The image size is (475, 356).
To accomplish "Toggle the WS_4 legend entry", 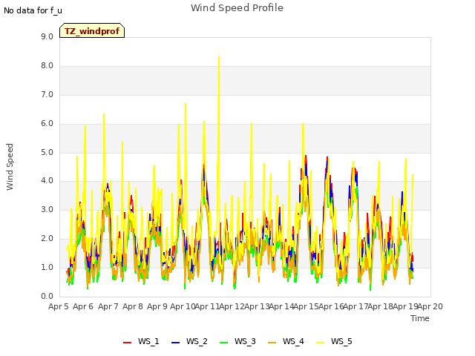I will [x=286, y=341].
